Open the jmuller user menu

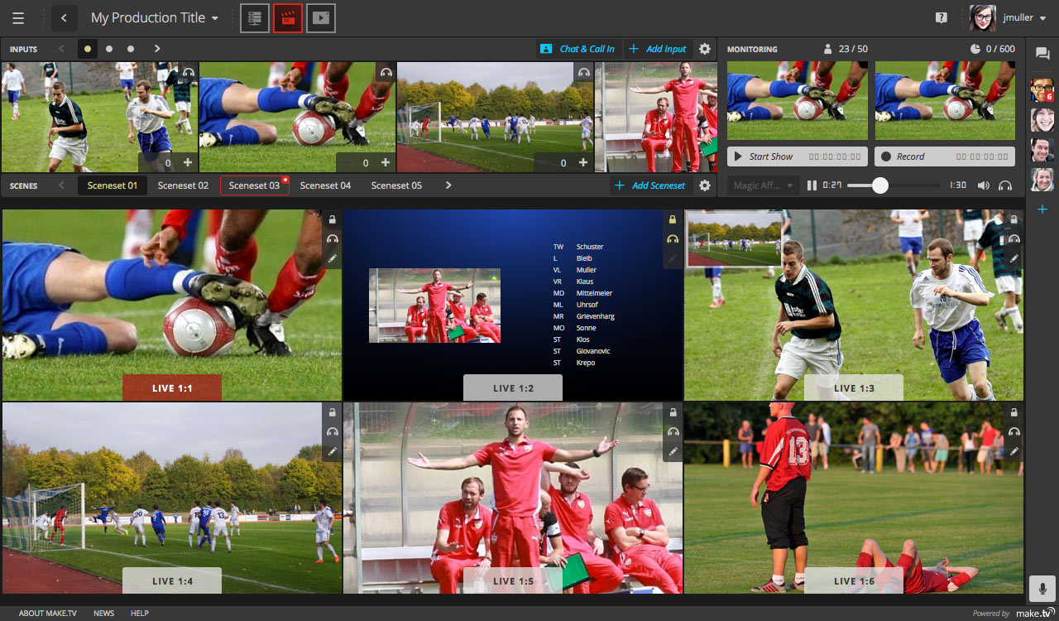pyautogui.click(x=1008, y=18)
